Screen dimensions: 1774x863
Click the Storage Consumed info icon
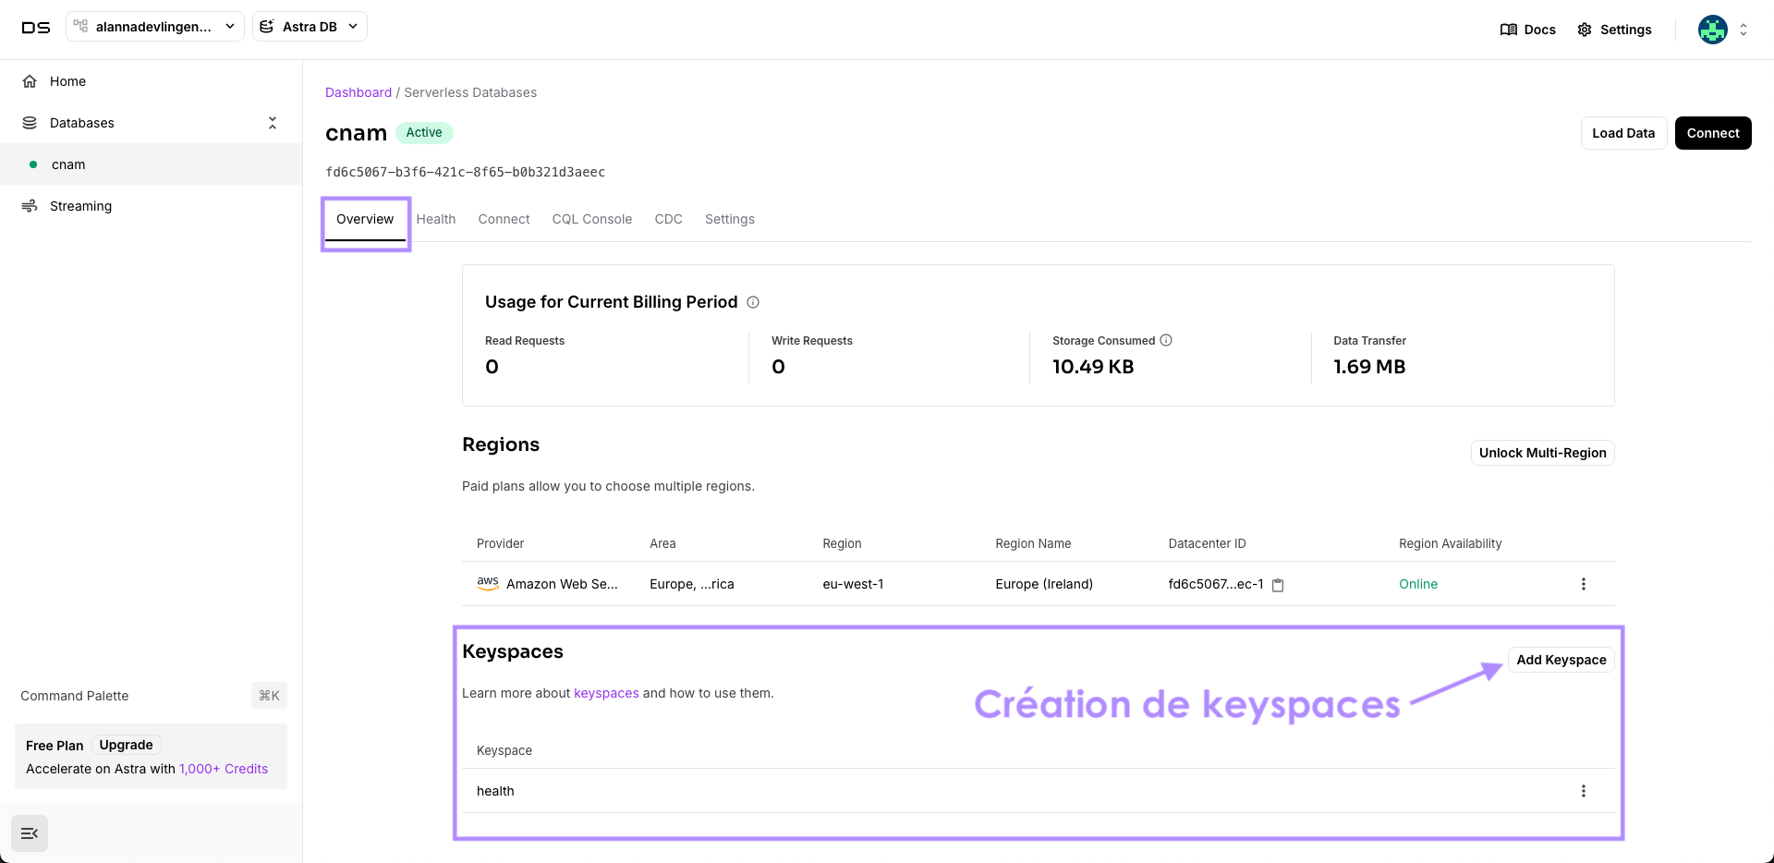(x=1166, y=340)
